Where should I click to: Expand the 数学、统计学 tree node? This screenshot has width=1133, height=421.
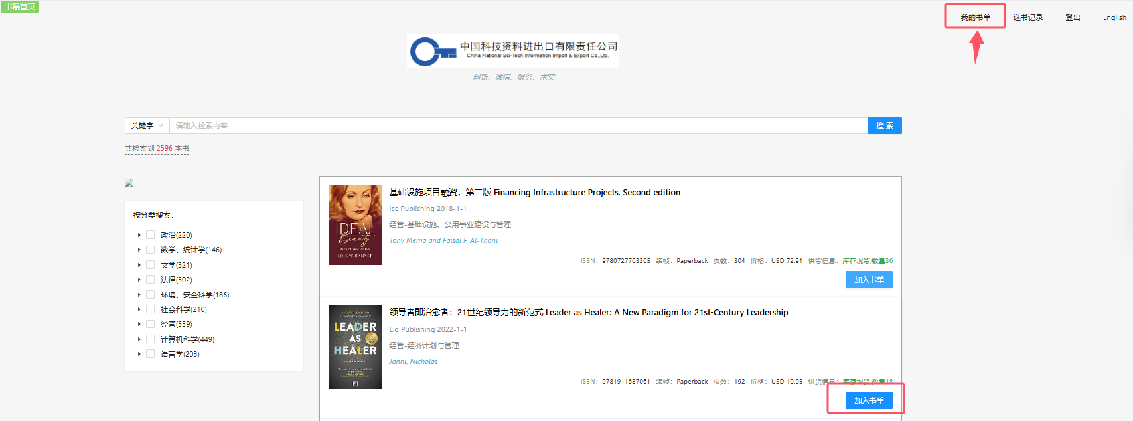(x=139, y=250)
